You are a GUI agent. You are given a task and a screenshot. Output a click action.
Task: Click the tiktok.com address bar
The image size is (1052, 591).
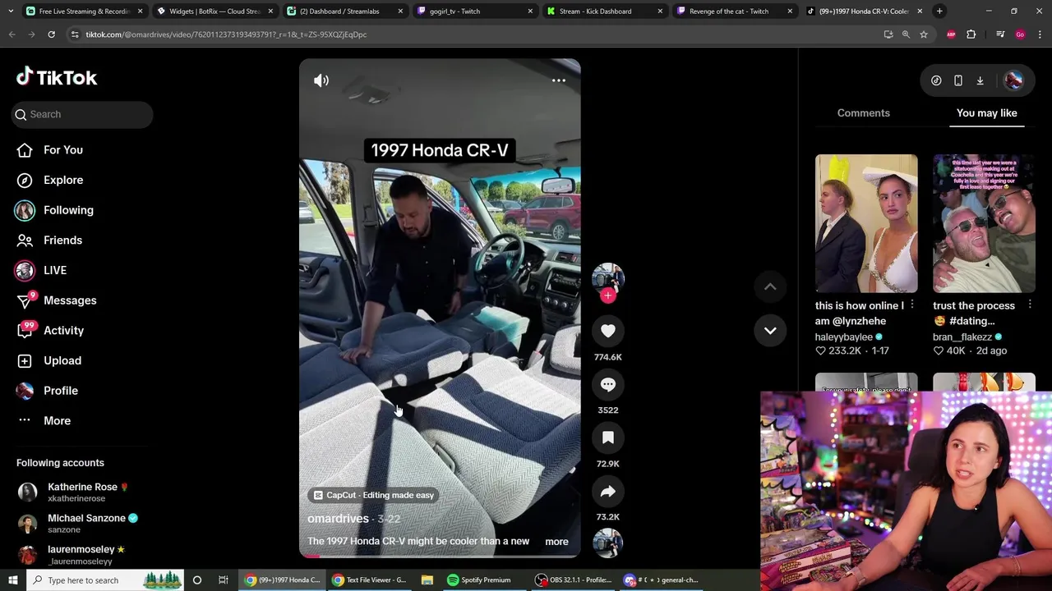point(477,34)
